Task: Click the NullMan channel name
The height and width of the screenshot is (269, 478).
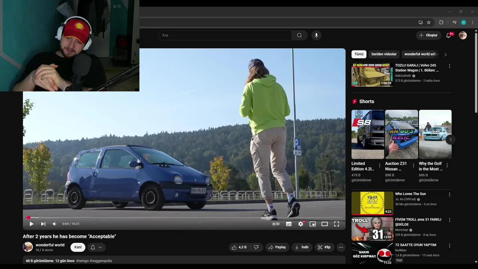Action: point(401,250)
